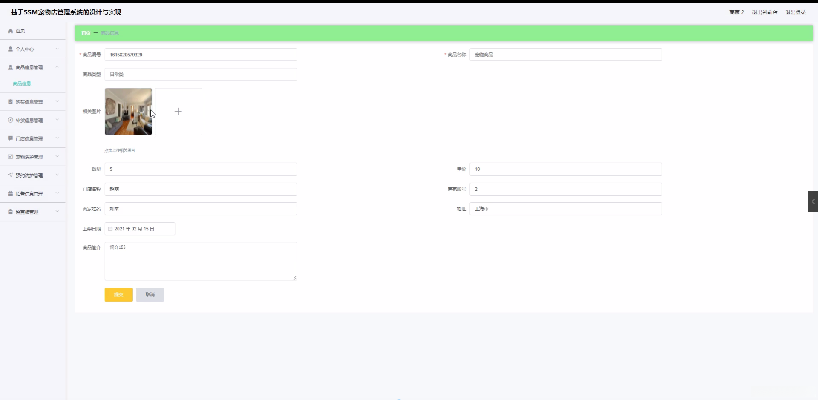Open the 上架日期 date picker field
This screenshot has width=818, height=400.
point(140,229)
